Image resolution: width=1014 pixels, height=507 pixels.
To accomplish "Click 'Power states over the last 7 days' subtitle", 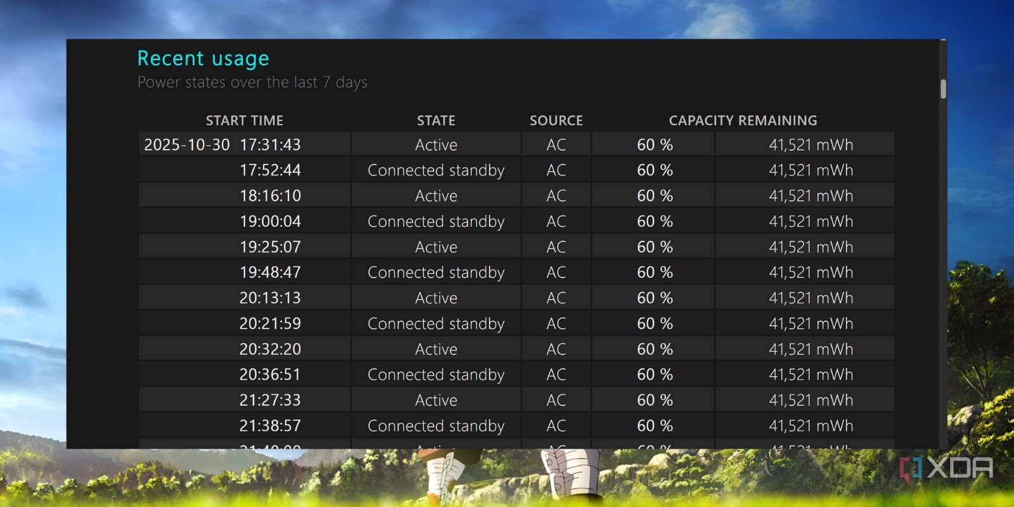I will coord(252,82).
